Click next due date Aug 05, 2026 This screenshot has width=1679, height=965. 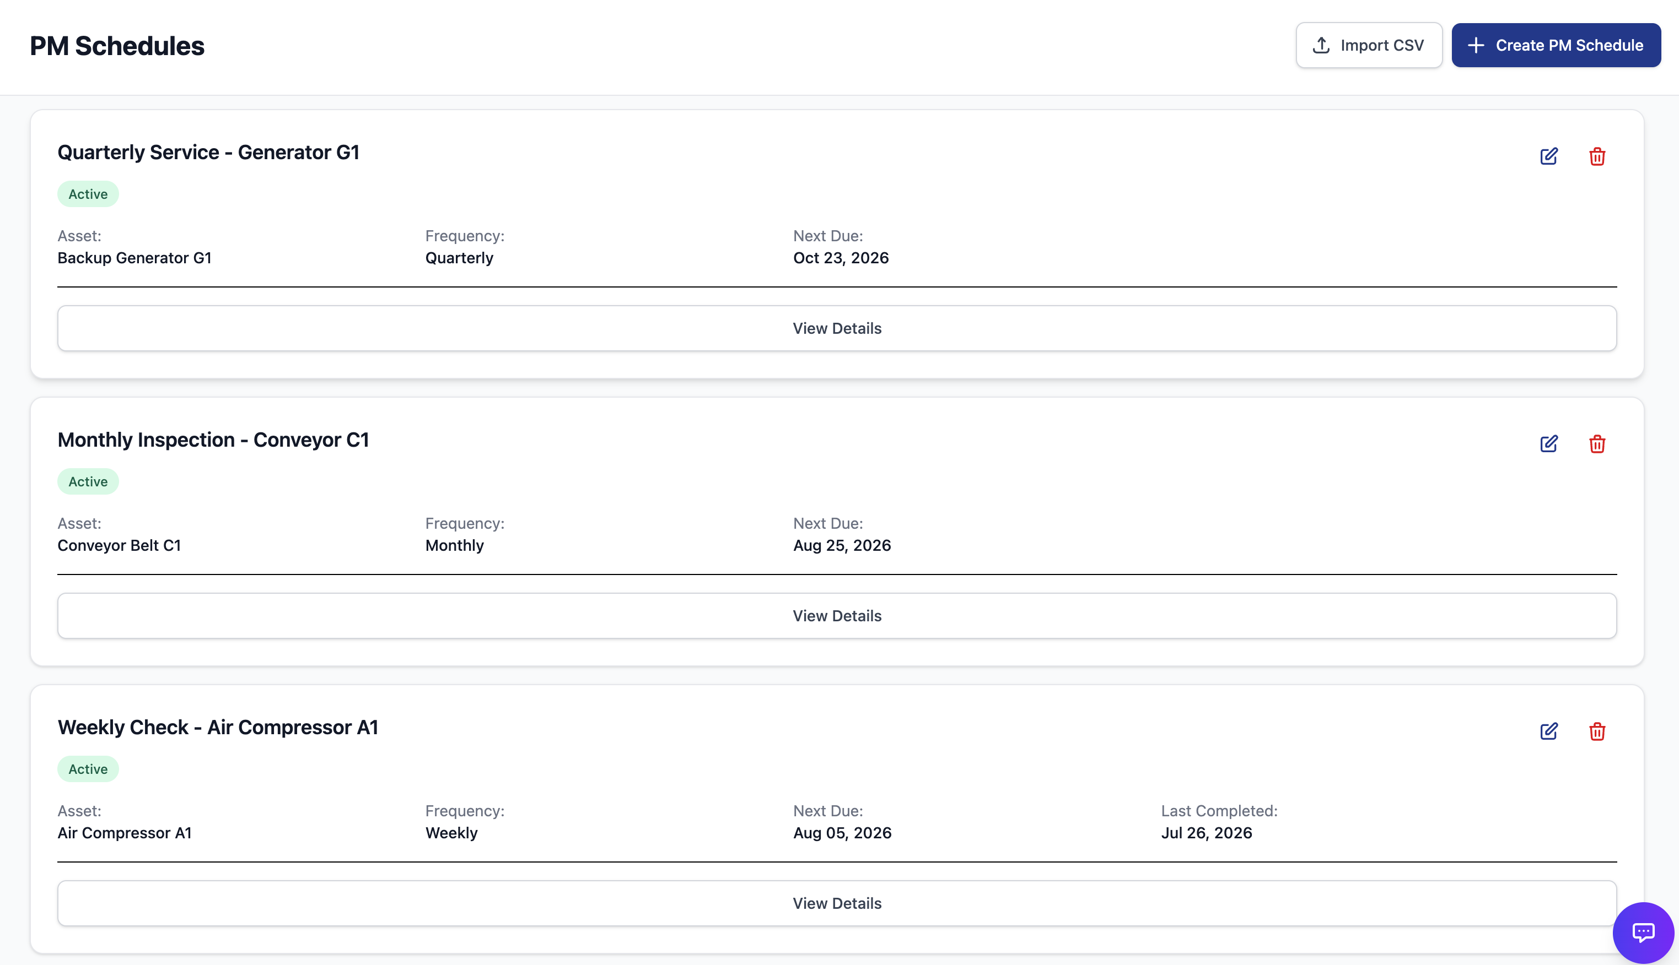(x=842, y=833)
